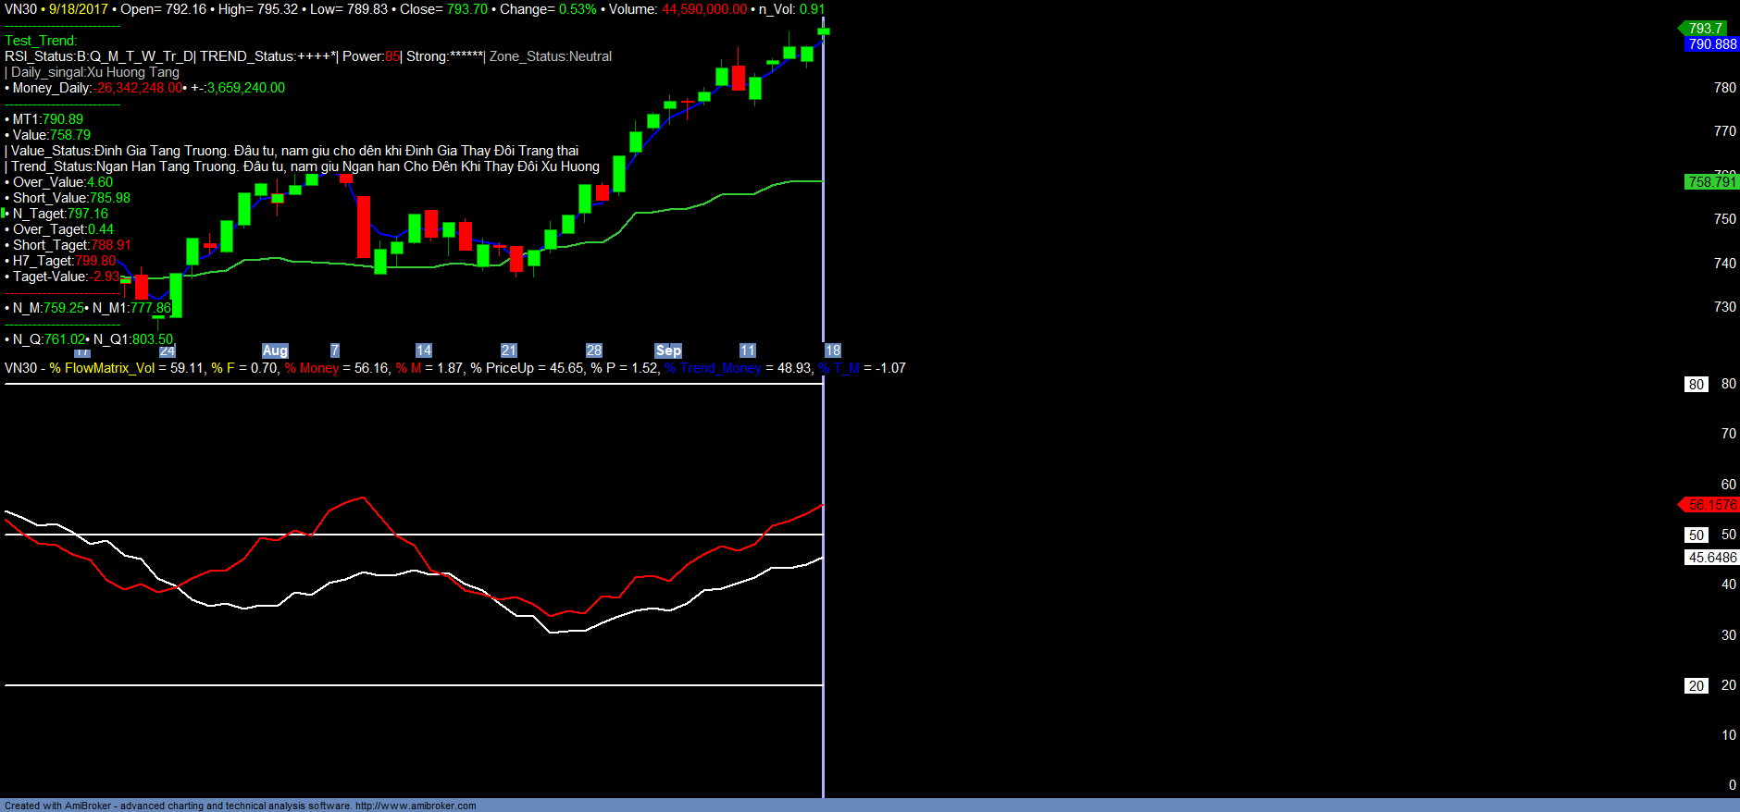This screenshot has height=812, width=1740.
Task: Select the 50 level box label
Action: [x=1696, y=535]
